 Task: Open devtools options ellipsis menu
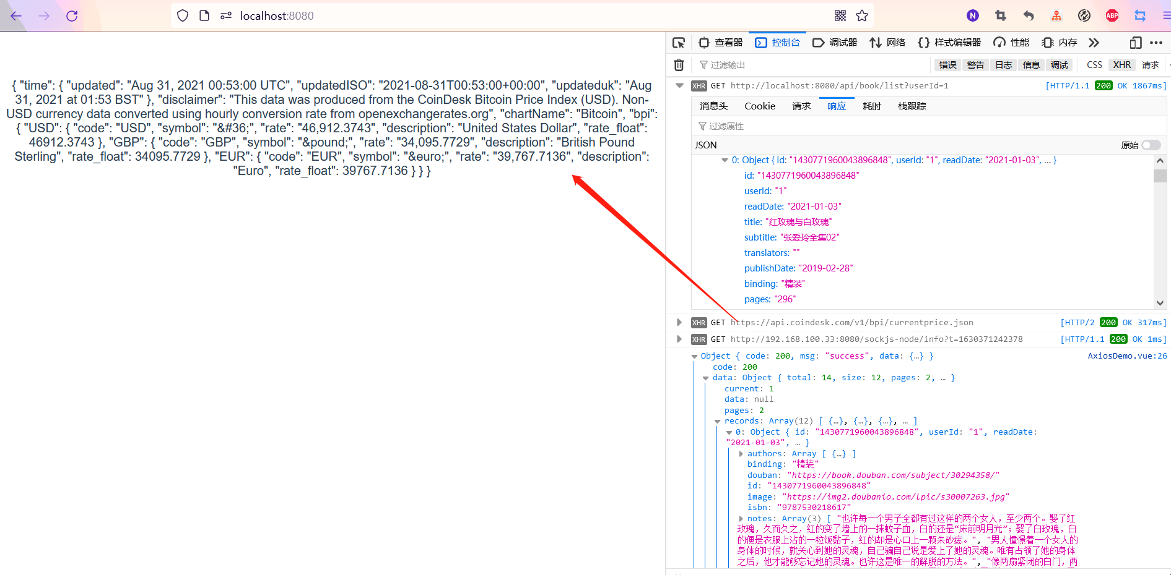click(1156, 43)
